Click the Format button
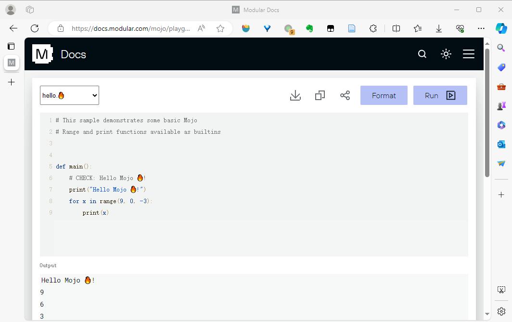The height and width of the screenshot is (322, 512). click(x=384, y=95)
